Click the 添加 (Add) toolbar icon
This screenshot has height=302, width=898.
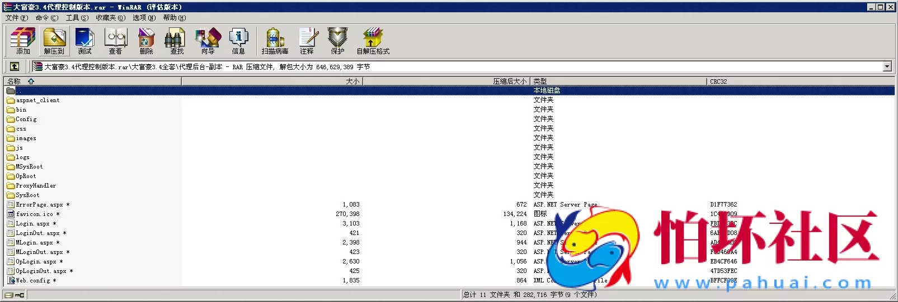pyautogui.click(x=23, y=41)
